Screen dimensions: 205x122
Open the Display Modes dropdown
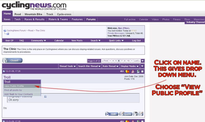pyautogui.click(x=130, y=66)
